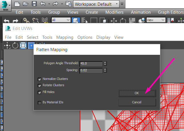Select the Move tool in Edit UVWs toolbar
Viewport: 184px width, 131px height.
pyautogui.click(x=7, y=45)
